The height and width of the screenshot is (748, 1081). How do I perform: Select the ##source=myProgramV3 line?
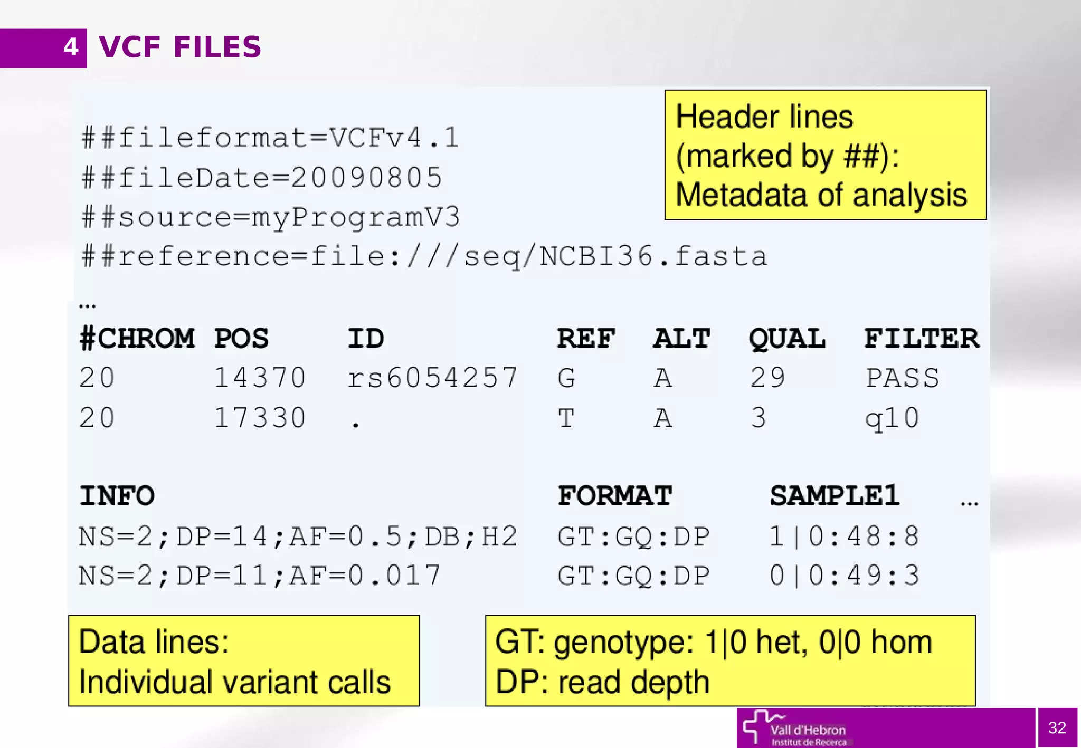click(271, 218)
